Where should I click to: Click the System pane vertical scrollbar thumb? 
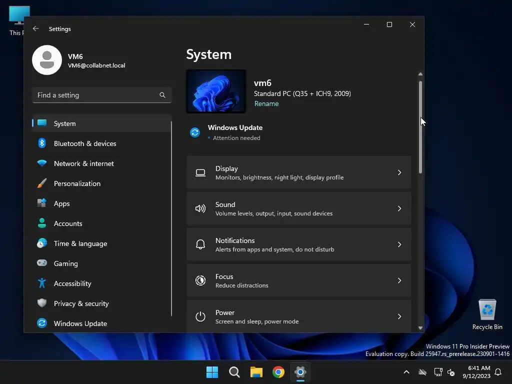point(420,126)
